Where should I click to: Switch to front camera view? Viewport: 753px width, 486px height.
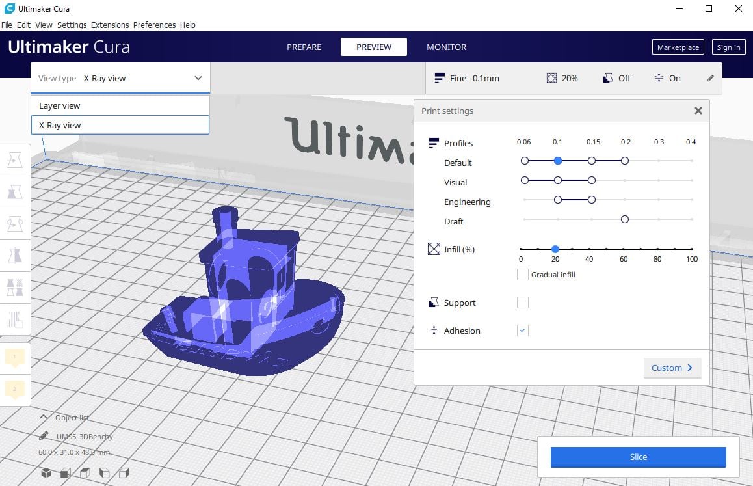point(66,473)
